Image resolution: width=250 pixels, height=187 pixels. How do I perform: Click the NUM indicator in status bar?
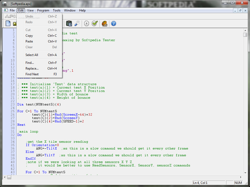[238, 183]
